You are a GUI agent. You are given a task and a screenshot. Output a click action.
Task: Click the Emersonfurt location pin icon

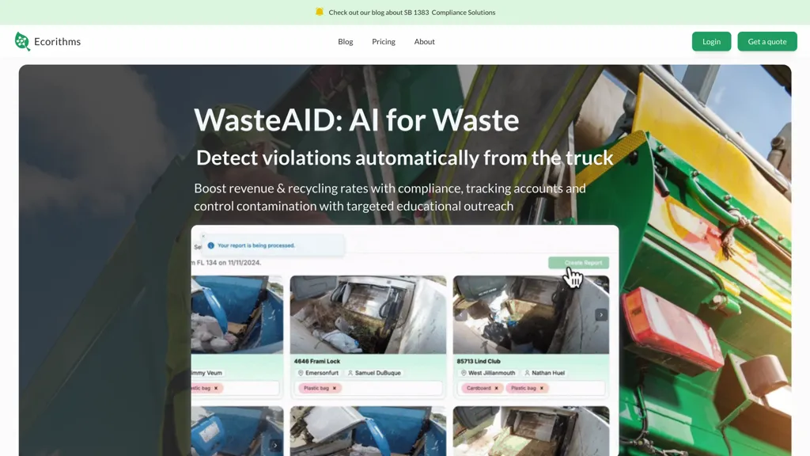[x=300, y=373]
